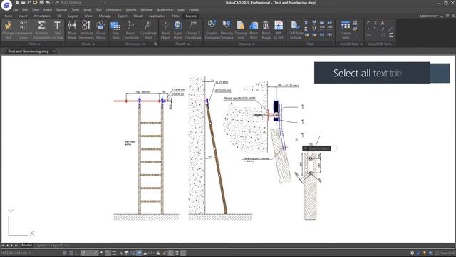Click the Drawing Lock tool
The height and width of the screenshot is (257, 456).
pos(241,30)
